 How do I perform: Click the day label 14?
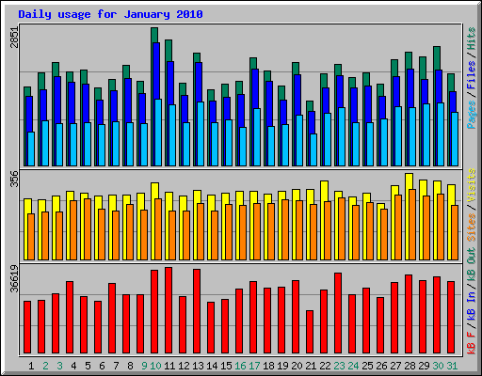pyautogui.click(x=212, y=366)
